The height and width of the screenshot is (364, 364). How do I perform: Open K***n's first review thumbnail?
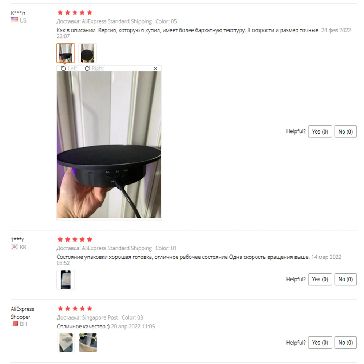coord(66,53)
